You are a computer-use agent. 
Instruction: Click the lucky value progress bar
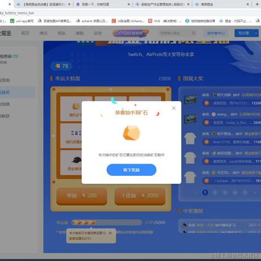[107, 222]
